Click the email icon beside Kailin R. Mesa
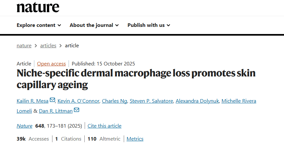The image size is (284, 149). (52, 100)
